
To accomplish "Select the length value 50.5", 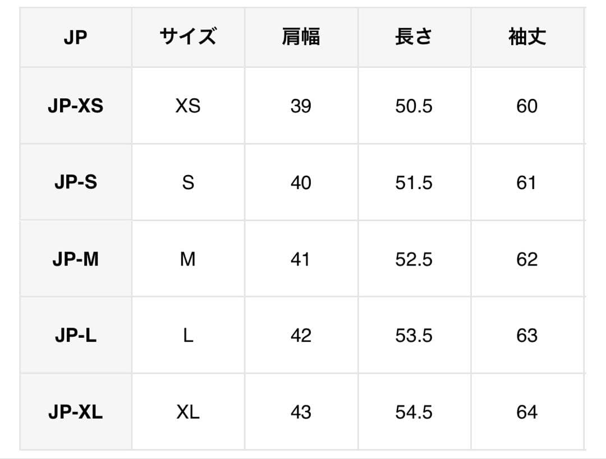I will click(414, 106).
